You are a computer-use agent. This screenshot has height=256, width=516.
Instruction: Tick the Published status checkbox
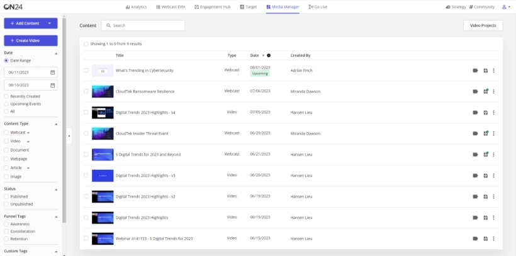pos(6,197)
